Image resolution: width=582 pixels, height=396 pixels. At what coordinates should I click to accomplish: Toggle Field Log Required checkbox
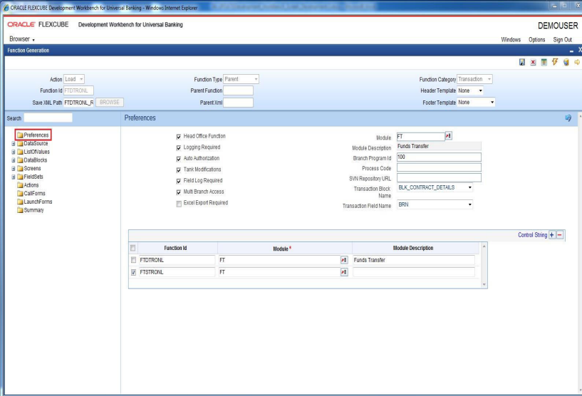[179, 181]
